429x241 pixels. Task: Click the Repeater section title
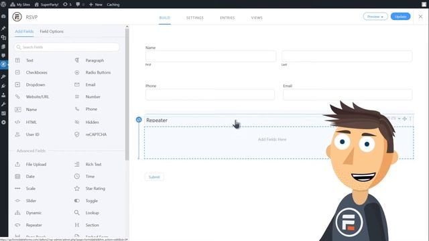pyautogui.click(x=157, y=120)
